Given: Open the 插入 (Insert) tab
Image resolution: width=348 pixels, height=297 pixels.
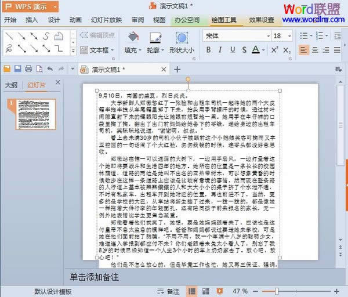Looking at the screenshot, I should tap(31, 20).
